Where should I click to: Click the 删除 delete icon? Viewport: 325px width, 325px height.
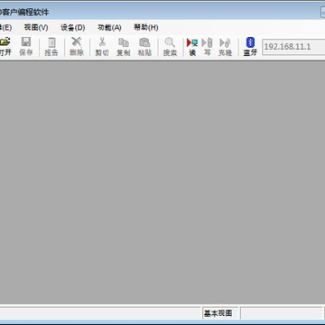pyautogui.click(x=77, y=42)
